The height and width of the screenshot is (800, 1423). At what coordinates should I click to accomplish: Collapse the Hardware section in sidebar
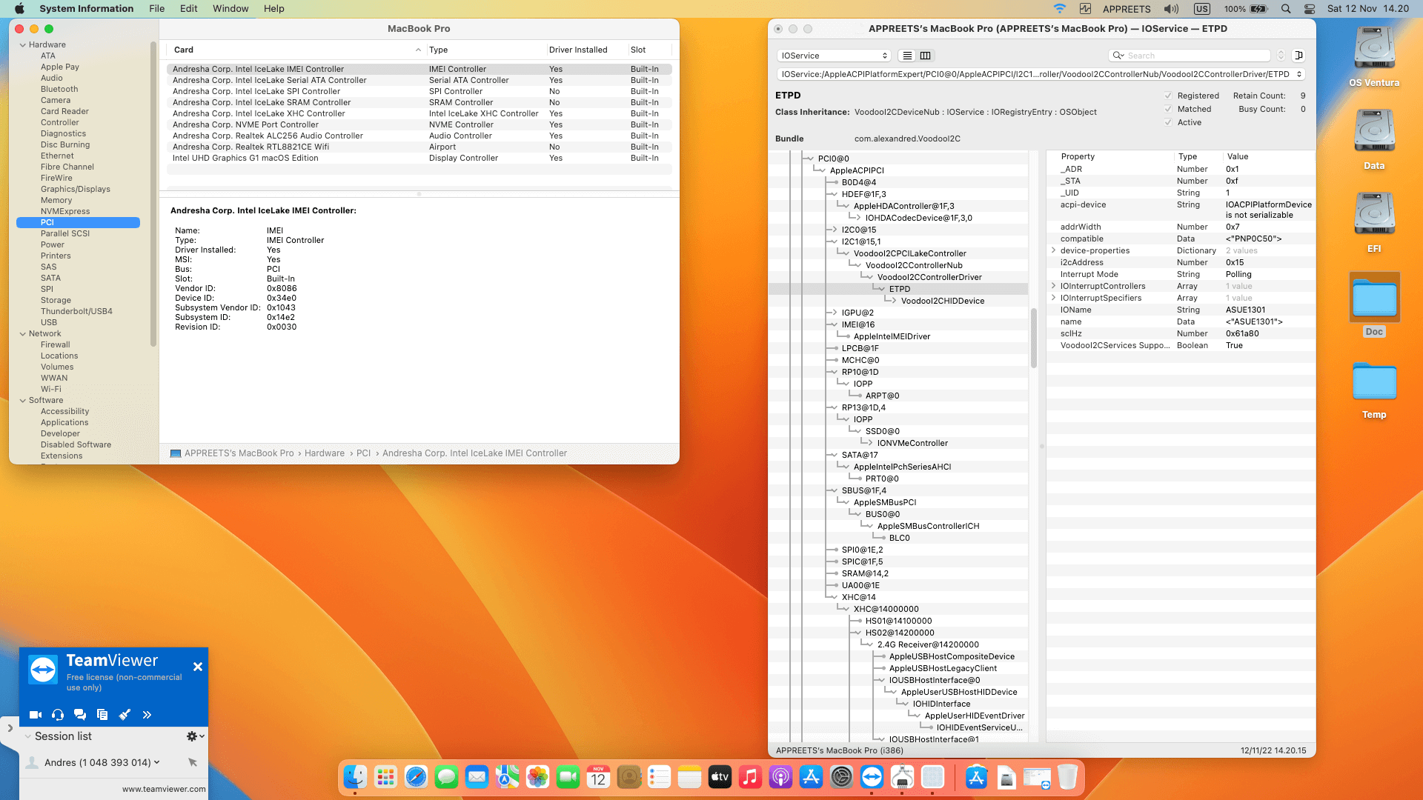pyautogui.click(x=23, y=45)
